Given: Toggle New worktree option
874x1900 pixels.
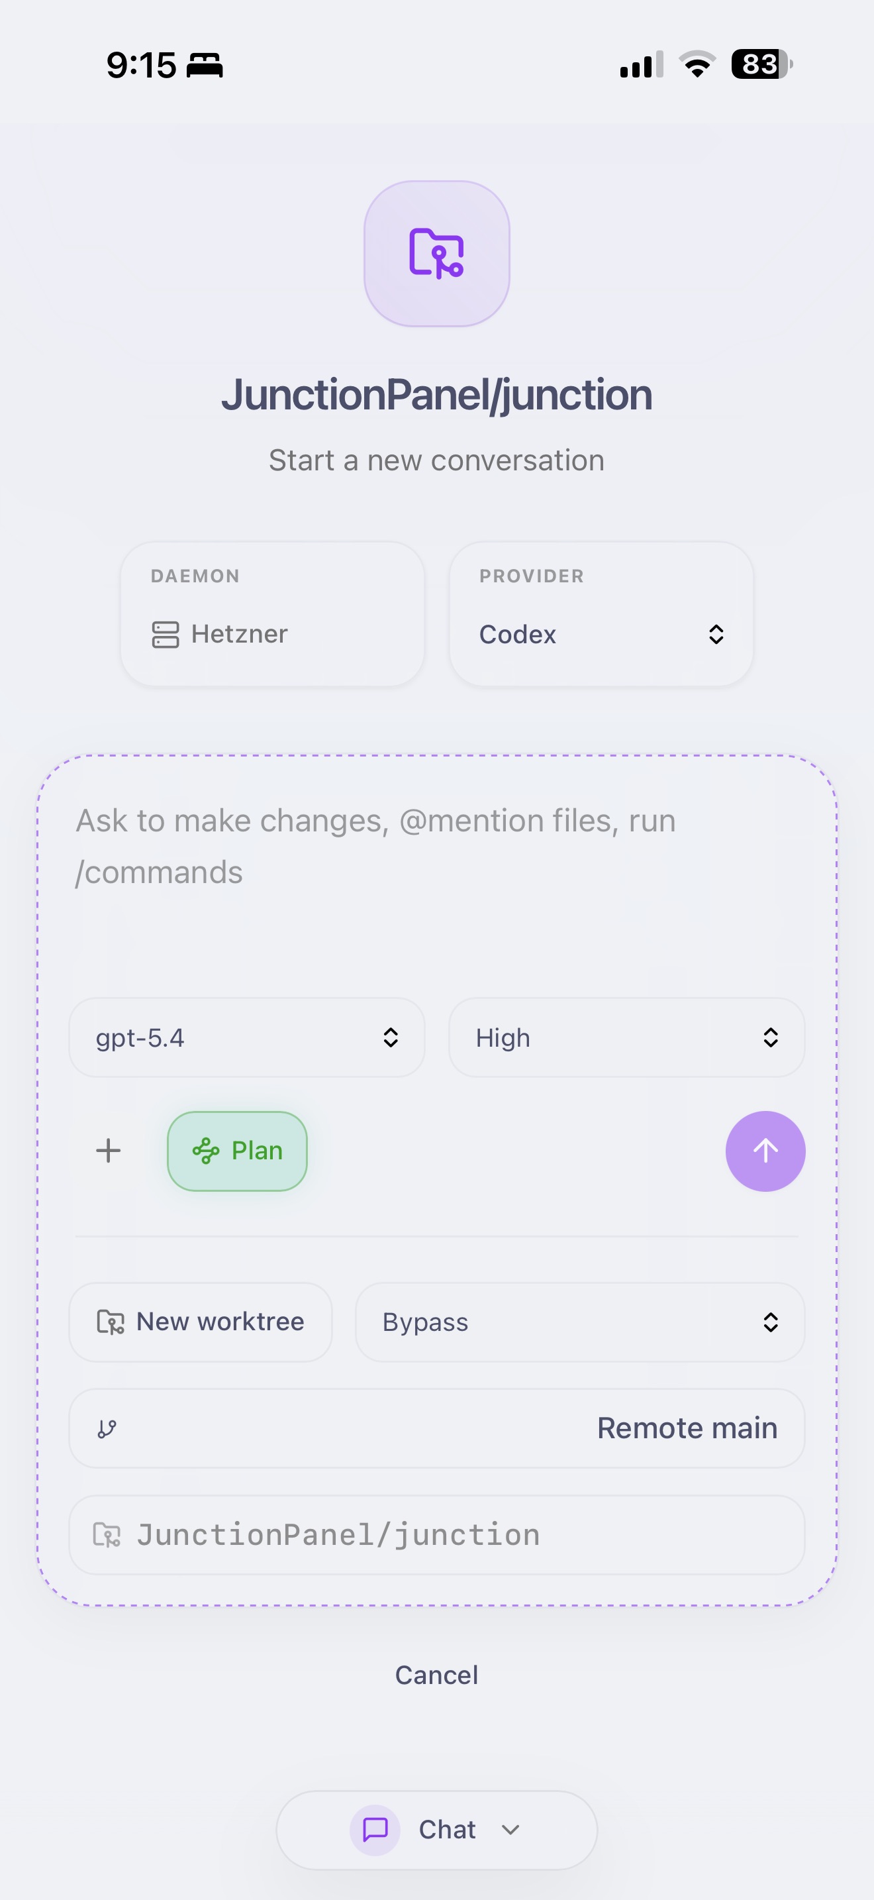Looking at the screenshot, I should [x=201, y=1322].
